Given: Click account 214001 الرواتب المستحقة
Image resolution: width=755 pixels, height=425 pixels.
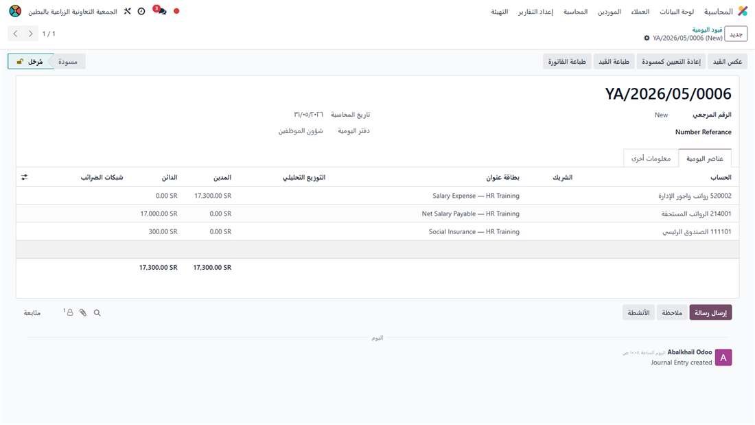Looking at the screenshot, I should click(x=696, y=214).
